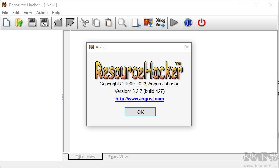Click OK in the About dialog
This screenshot has width=279, height=168.
[x=140, y=112]
